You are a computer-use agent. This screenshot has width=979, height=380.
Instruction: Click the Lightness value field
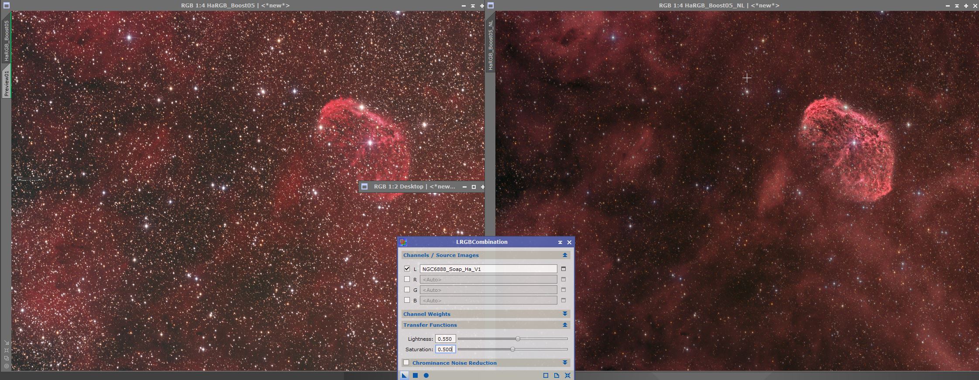(x=445, y=339)
